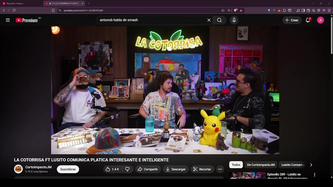Image resolution: width=333 pixels, height=187 pixels.
Task: Open the Bitwarden shield extension
Action: point(269,10)
